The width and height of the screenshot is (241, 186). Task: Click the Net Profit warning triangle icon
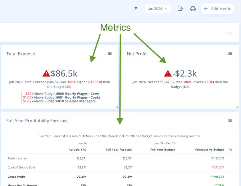(x=168, y=73)
